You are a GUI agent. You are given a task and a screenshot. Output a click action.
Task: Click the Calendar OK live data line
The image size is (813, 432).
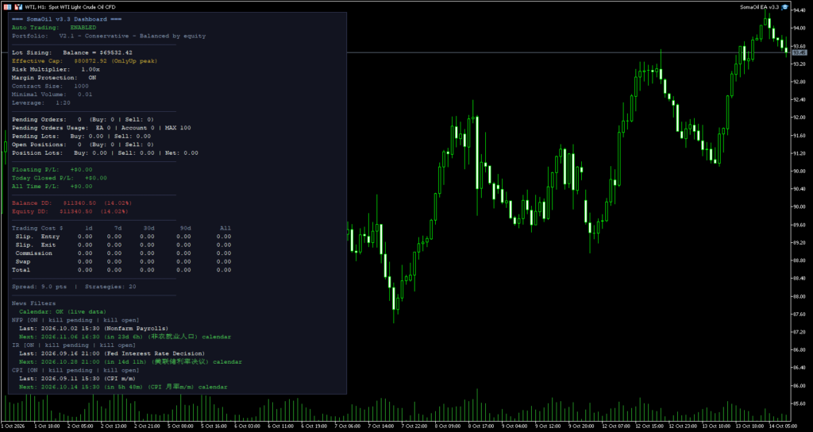tap(63, 311)
